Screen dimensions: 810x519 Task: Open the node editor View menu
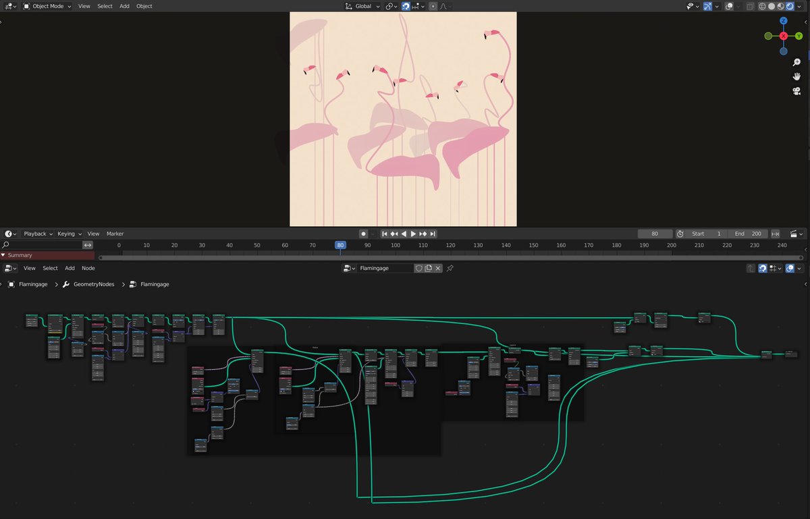tap(30, 268)
